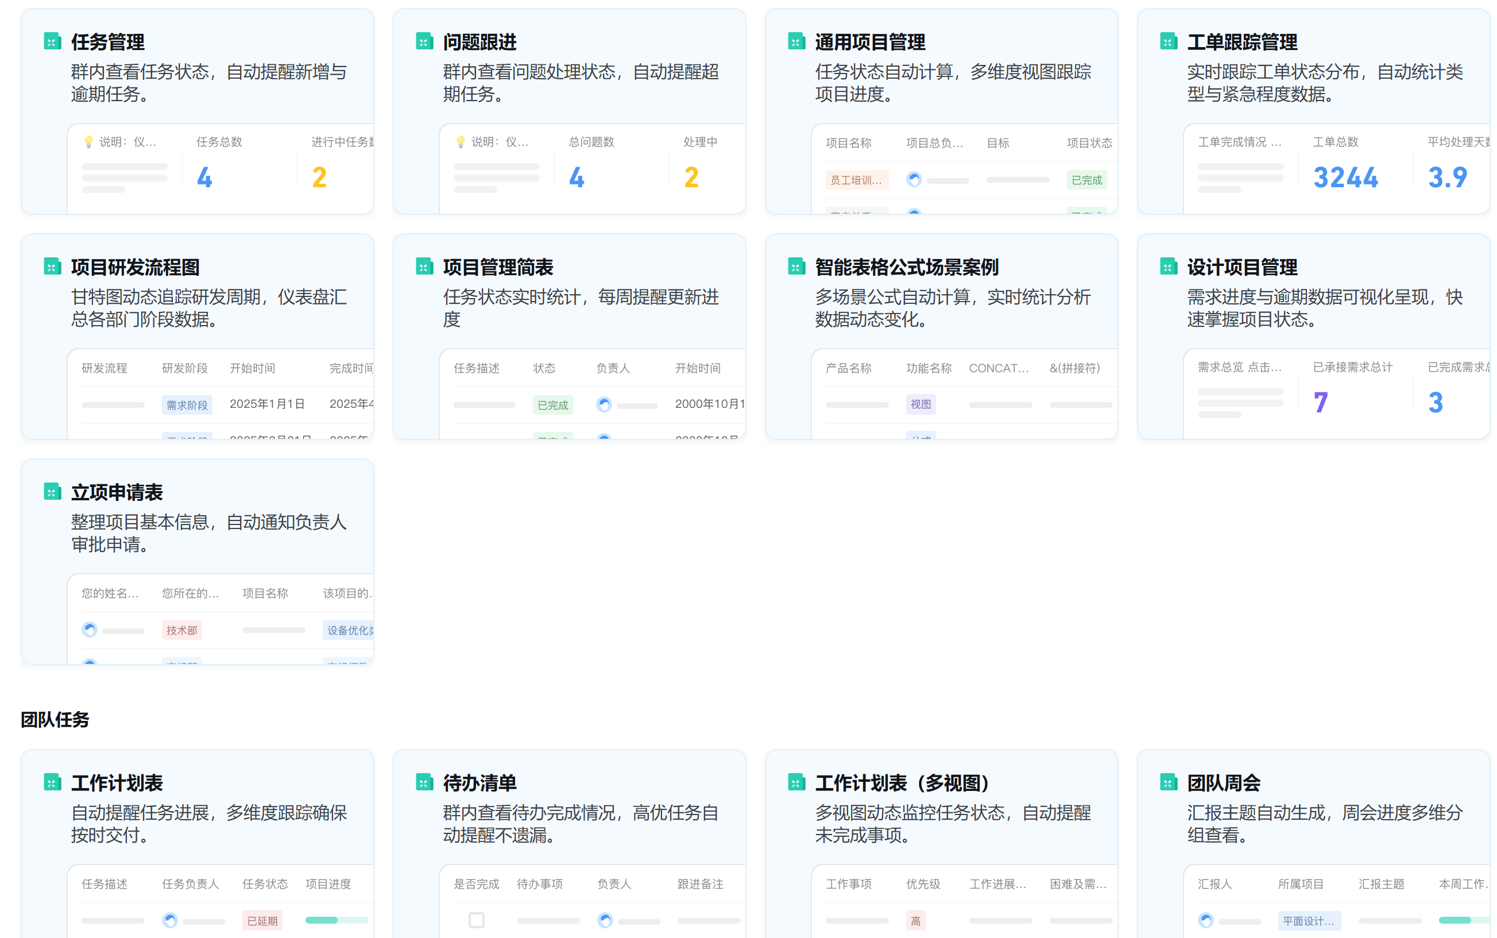Open the 状态 column dropdown in 项目管理简表
The width and height of the screenshot is (1497, 938).
click(x=544, y=368)
